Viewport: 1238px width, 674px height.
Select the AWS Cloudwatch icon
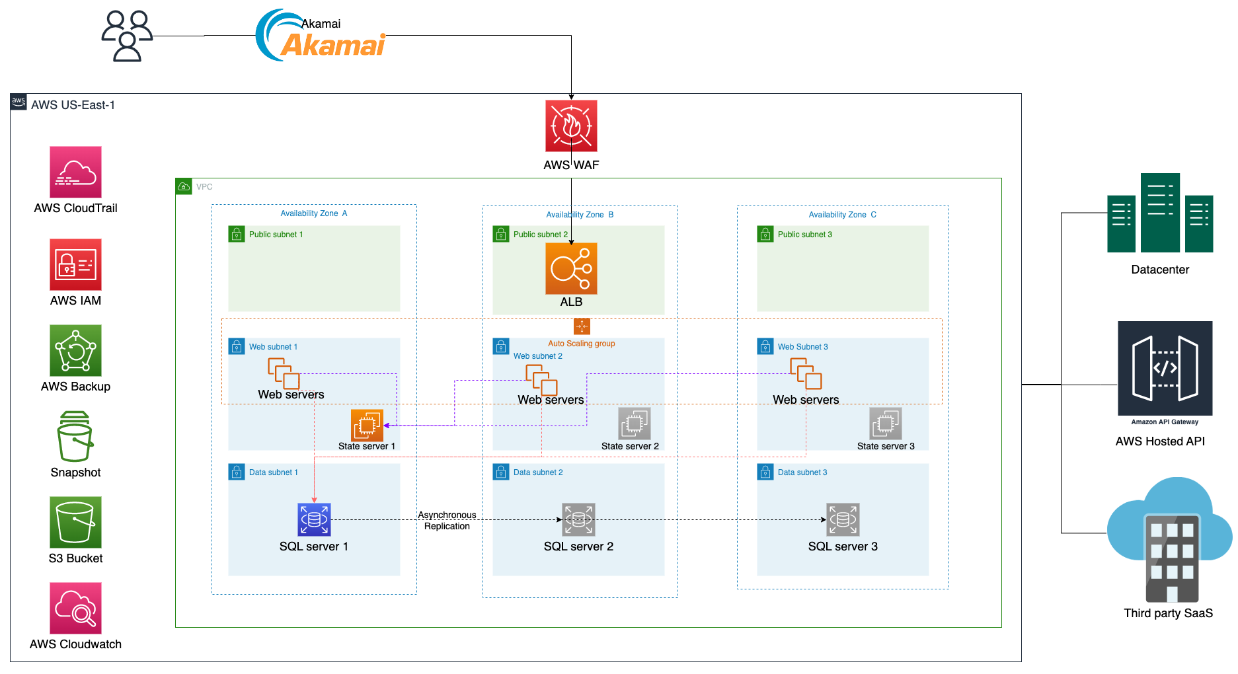coord(75,608)
